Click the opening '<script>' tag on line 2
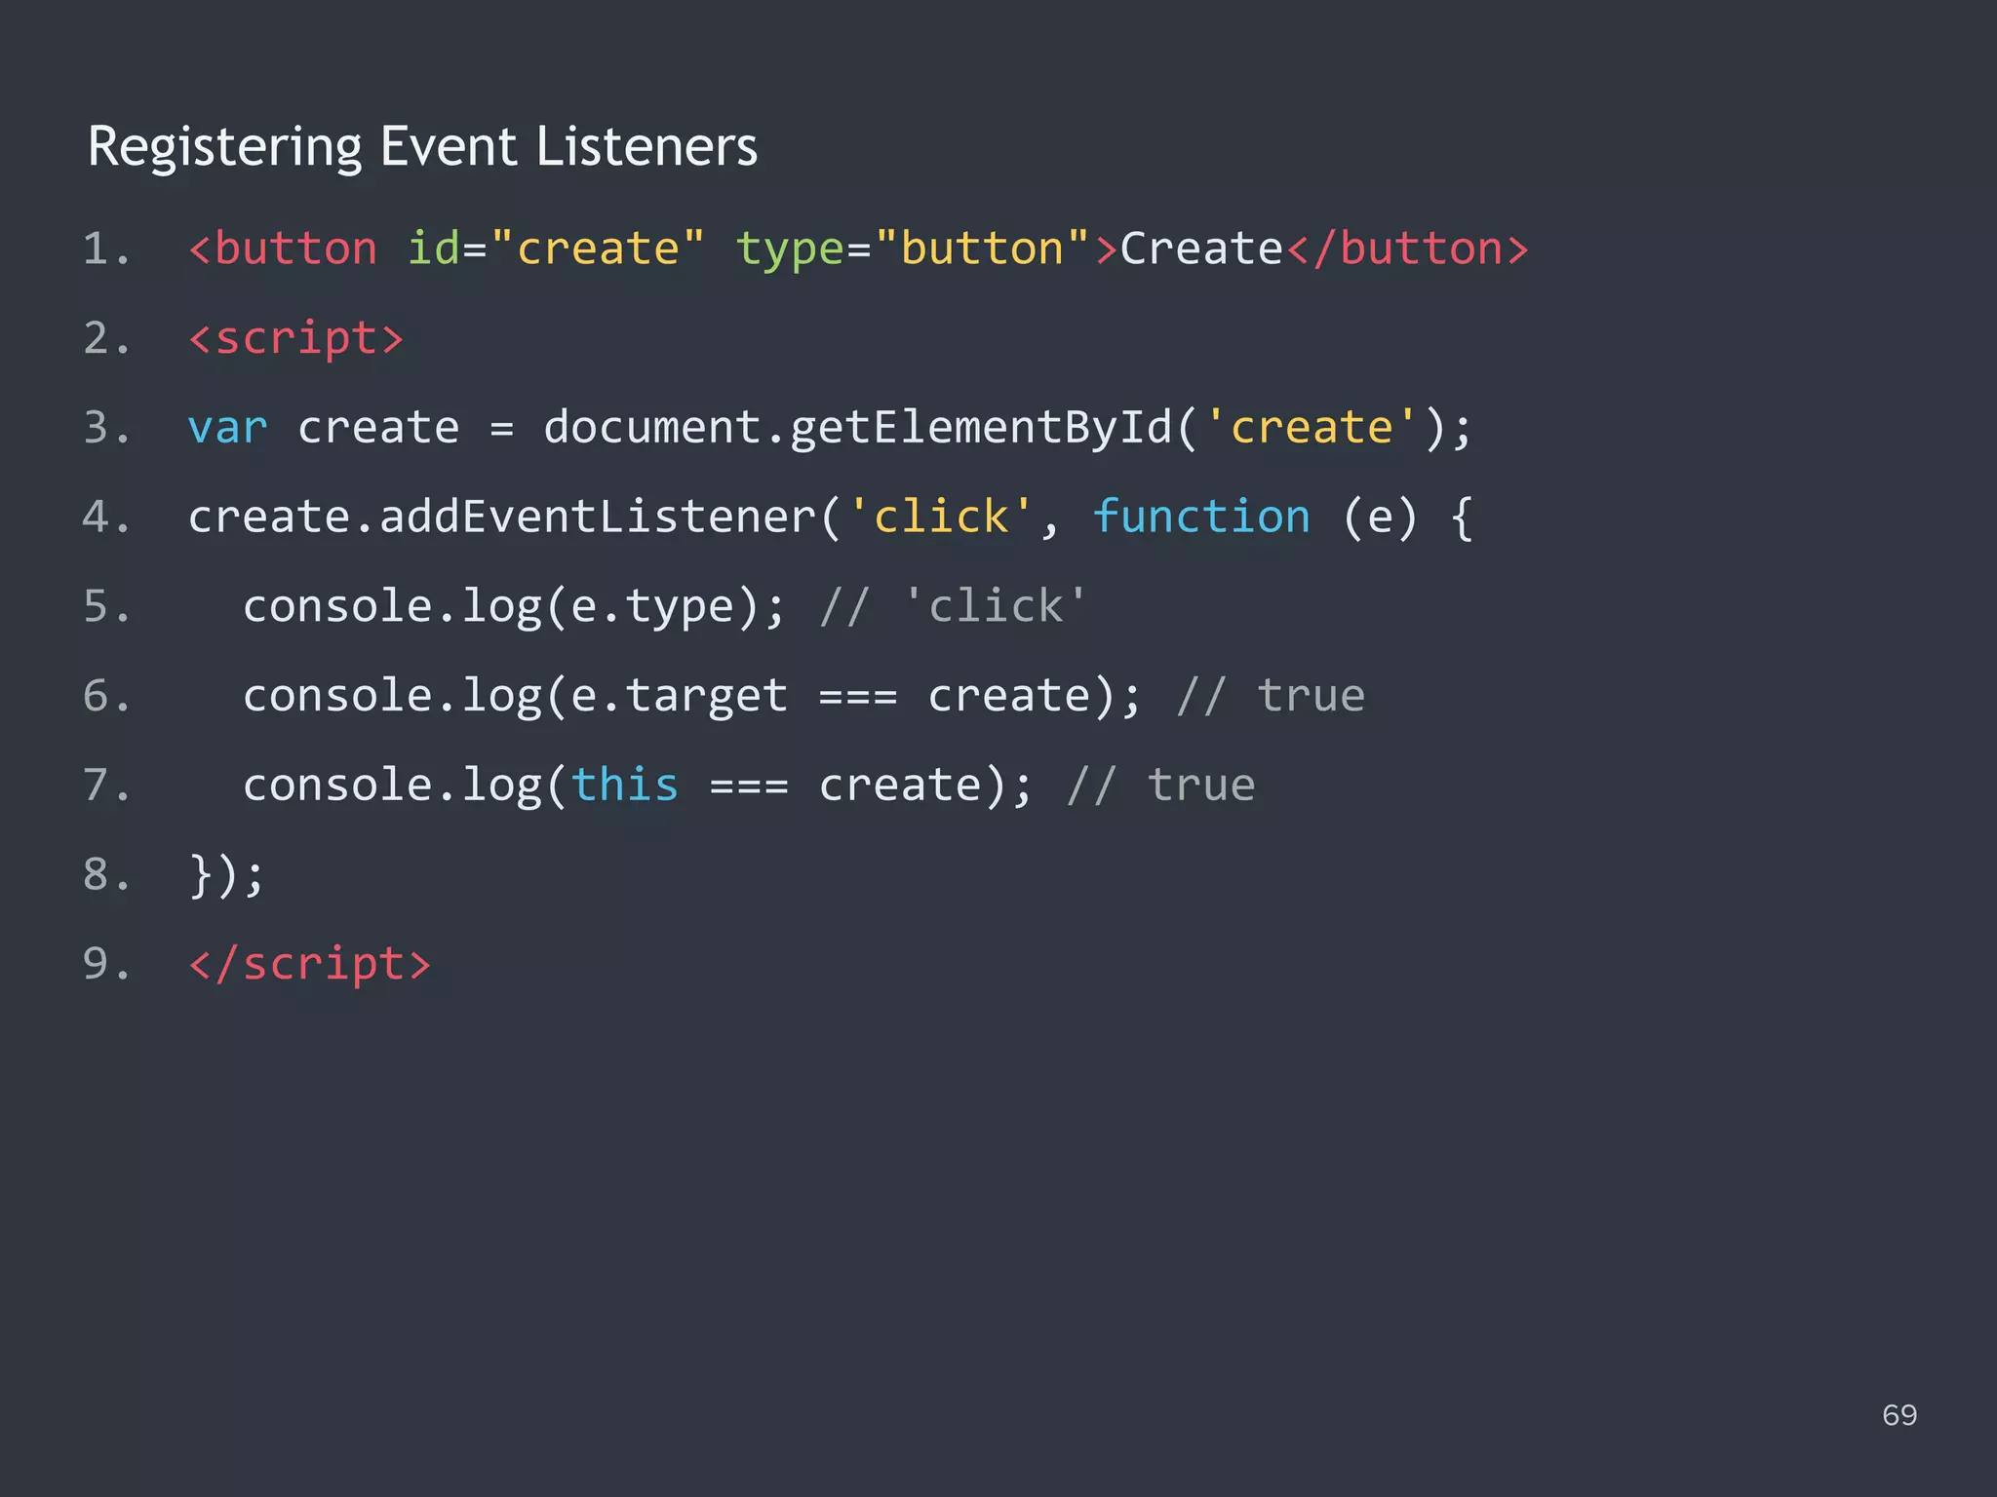This screenshot has width=1997, height=1497. (x=295, y=339)
